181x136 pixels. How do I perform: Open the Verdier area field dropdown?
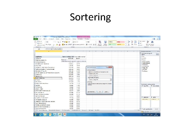pyautogui.click(x=158, y=99)
